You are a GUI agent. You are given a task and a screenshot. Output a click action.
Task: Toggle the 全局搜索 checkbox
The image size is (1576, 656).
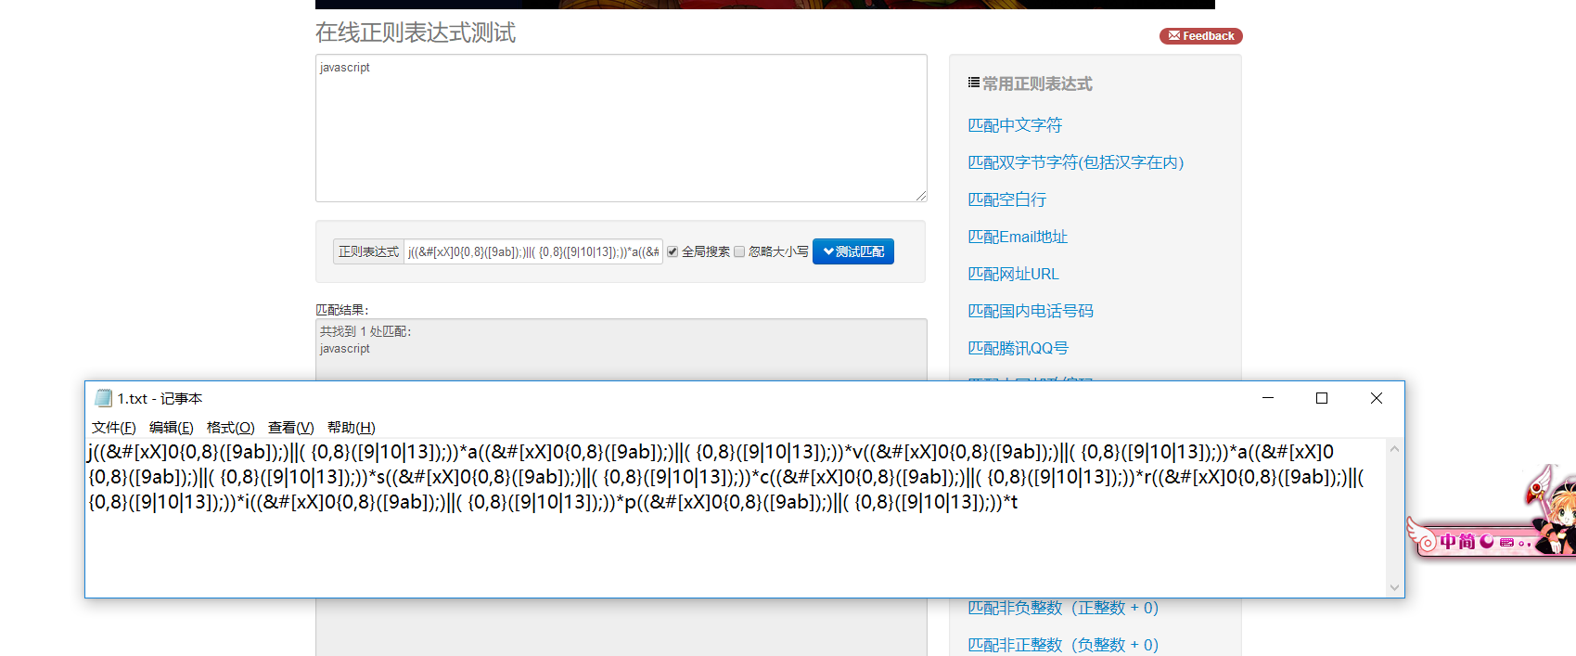pos(673,251)
